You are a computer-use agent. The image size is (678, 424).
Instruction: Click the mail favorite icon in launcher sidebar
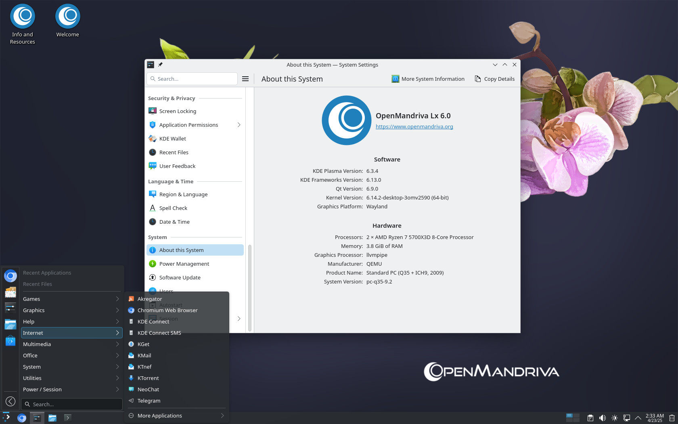(10, 292)
